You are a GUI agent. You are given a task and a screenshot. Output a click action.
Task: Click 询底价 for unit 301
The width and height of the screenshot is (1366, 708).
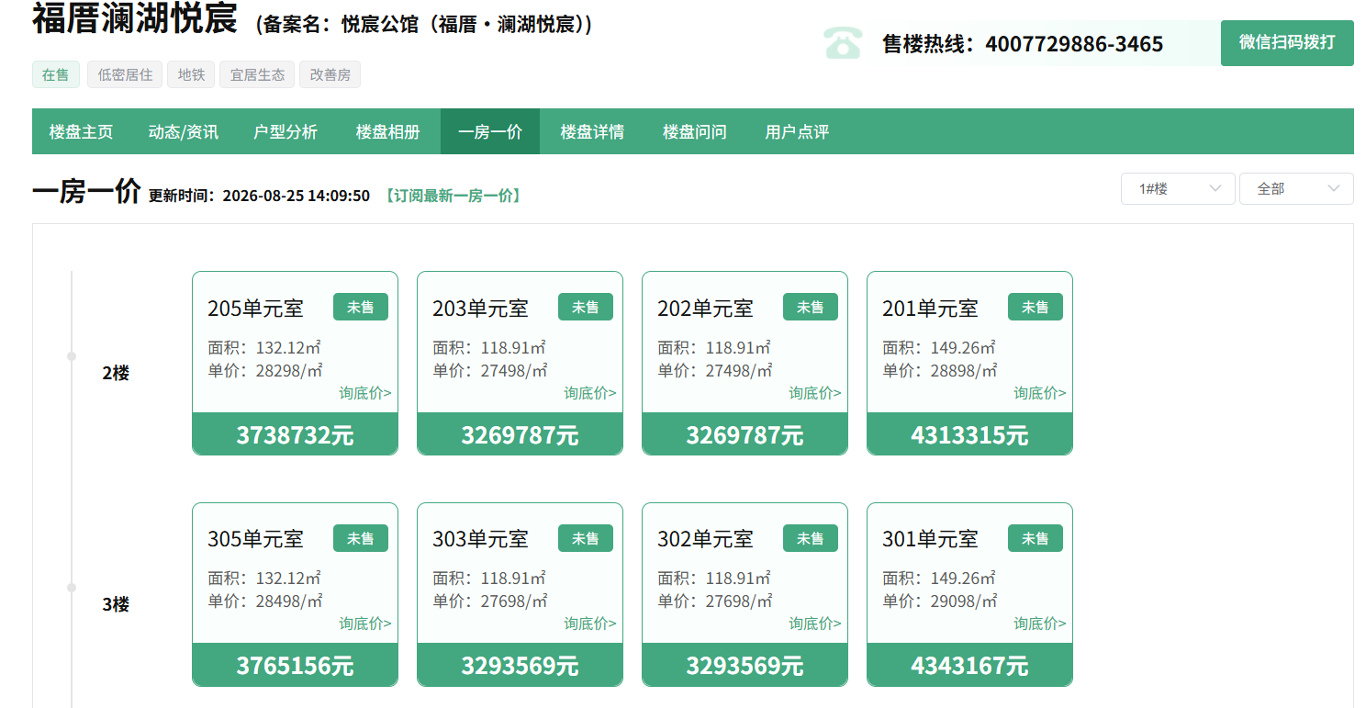[x=1040, y=624]
